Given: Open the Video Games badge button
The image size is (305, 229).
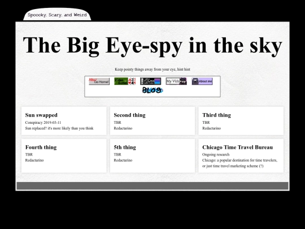Looking at the screenshot, I should (x=125, y=81).
